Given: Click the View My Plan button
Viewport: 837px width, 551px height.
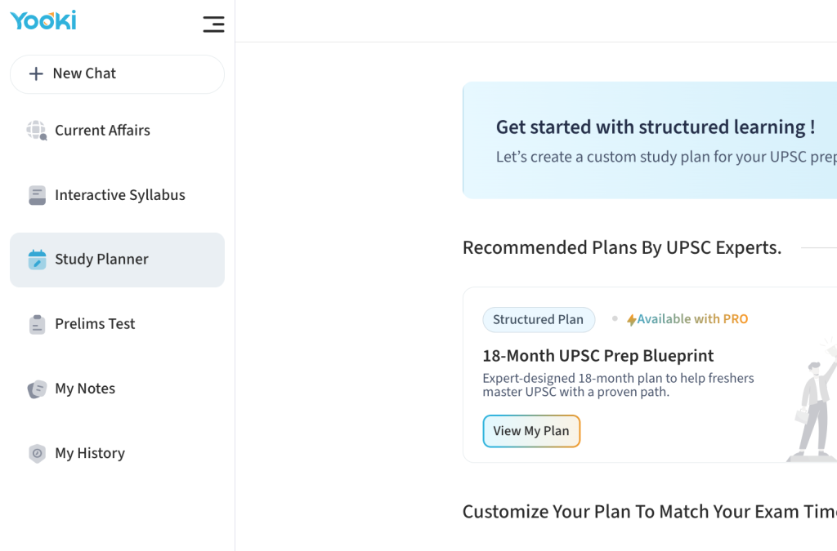Looking at the screenshot, I should 531,431.
